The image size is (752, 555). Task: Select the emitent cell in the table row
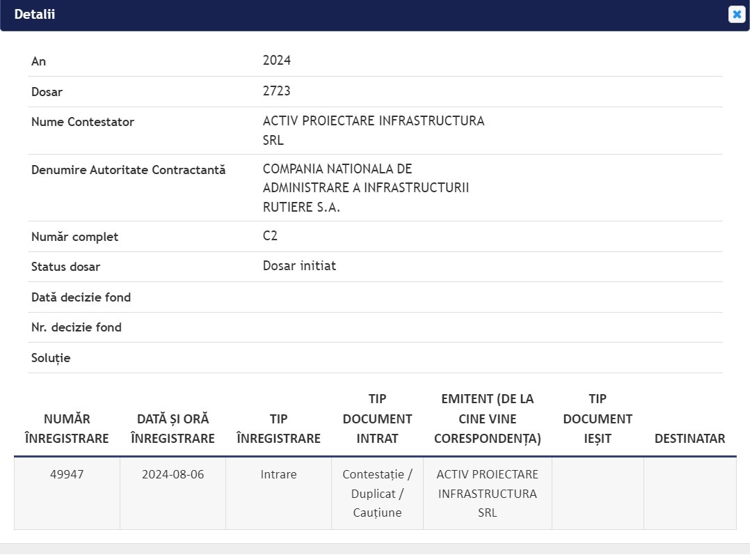pyautogui.click(x=487, y=494)
